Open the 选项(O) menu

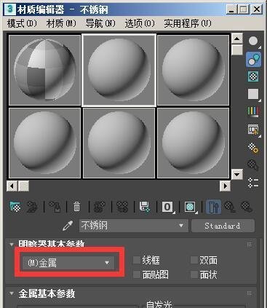140,23
